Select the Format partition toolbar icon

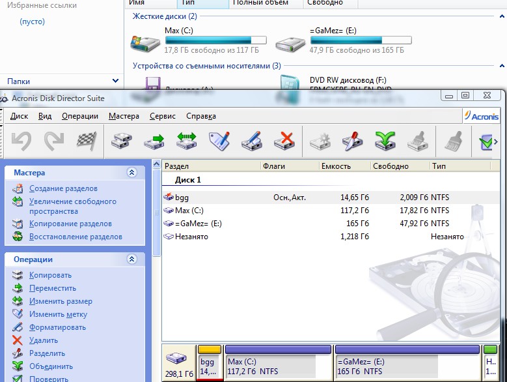[252, 141]
